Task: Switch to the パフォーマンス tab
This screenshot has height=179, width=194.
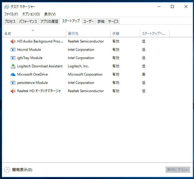Action: (x=28, y=22)
